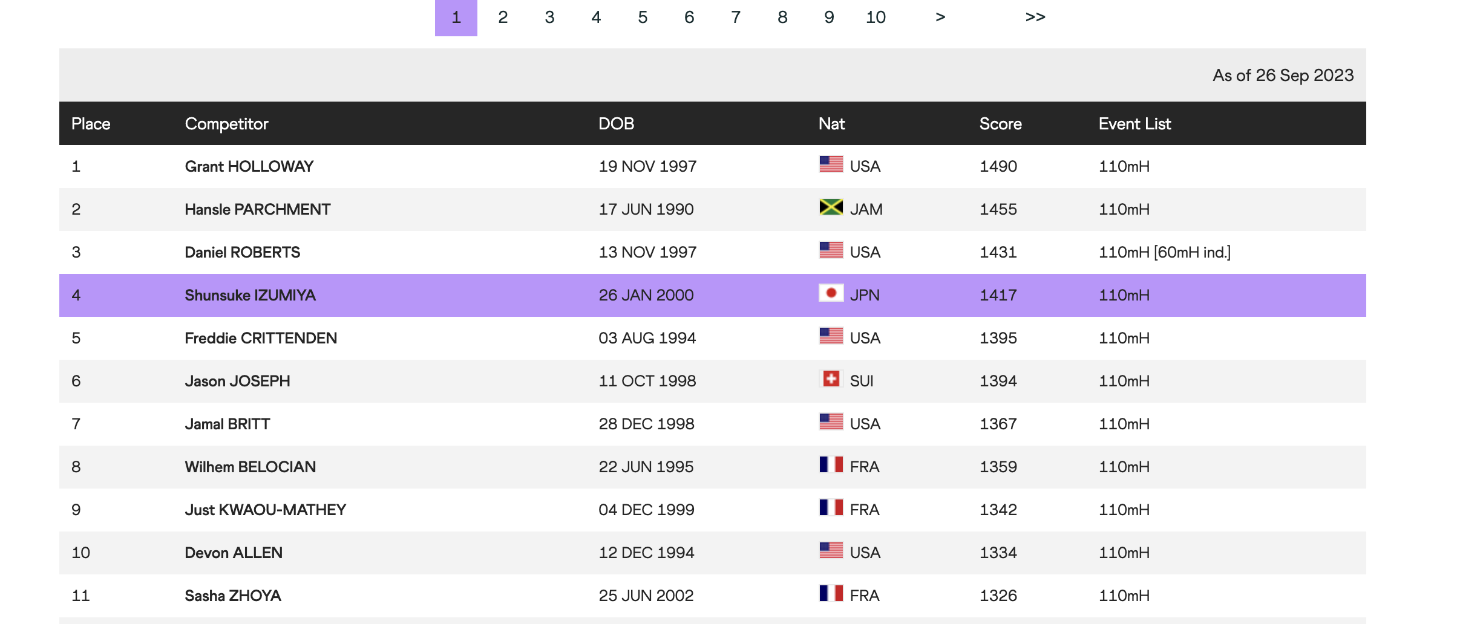Click the French flag for Wilhem BELOCIAN
The width and height of the screenshot is (1457, 624).
[831, 464]
